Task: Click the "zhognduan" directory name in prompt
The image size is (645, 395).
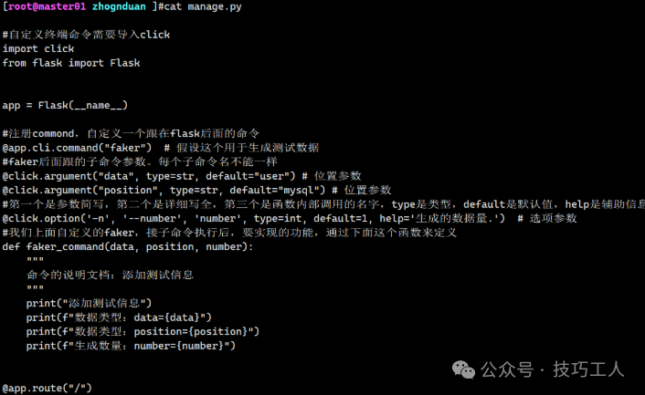Action: click(122, 6)
